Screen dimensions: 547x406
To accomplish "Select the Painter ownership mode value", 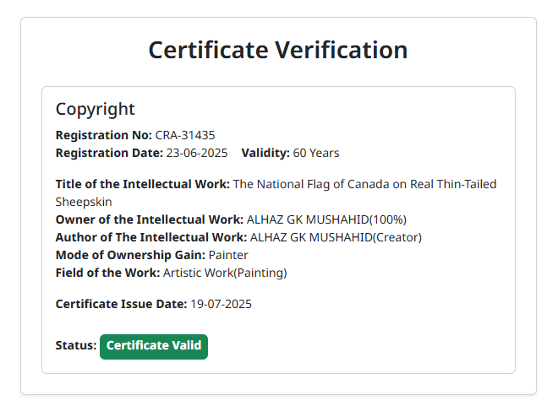I will pyautogui.click(x=228, y=255).
